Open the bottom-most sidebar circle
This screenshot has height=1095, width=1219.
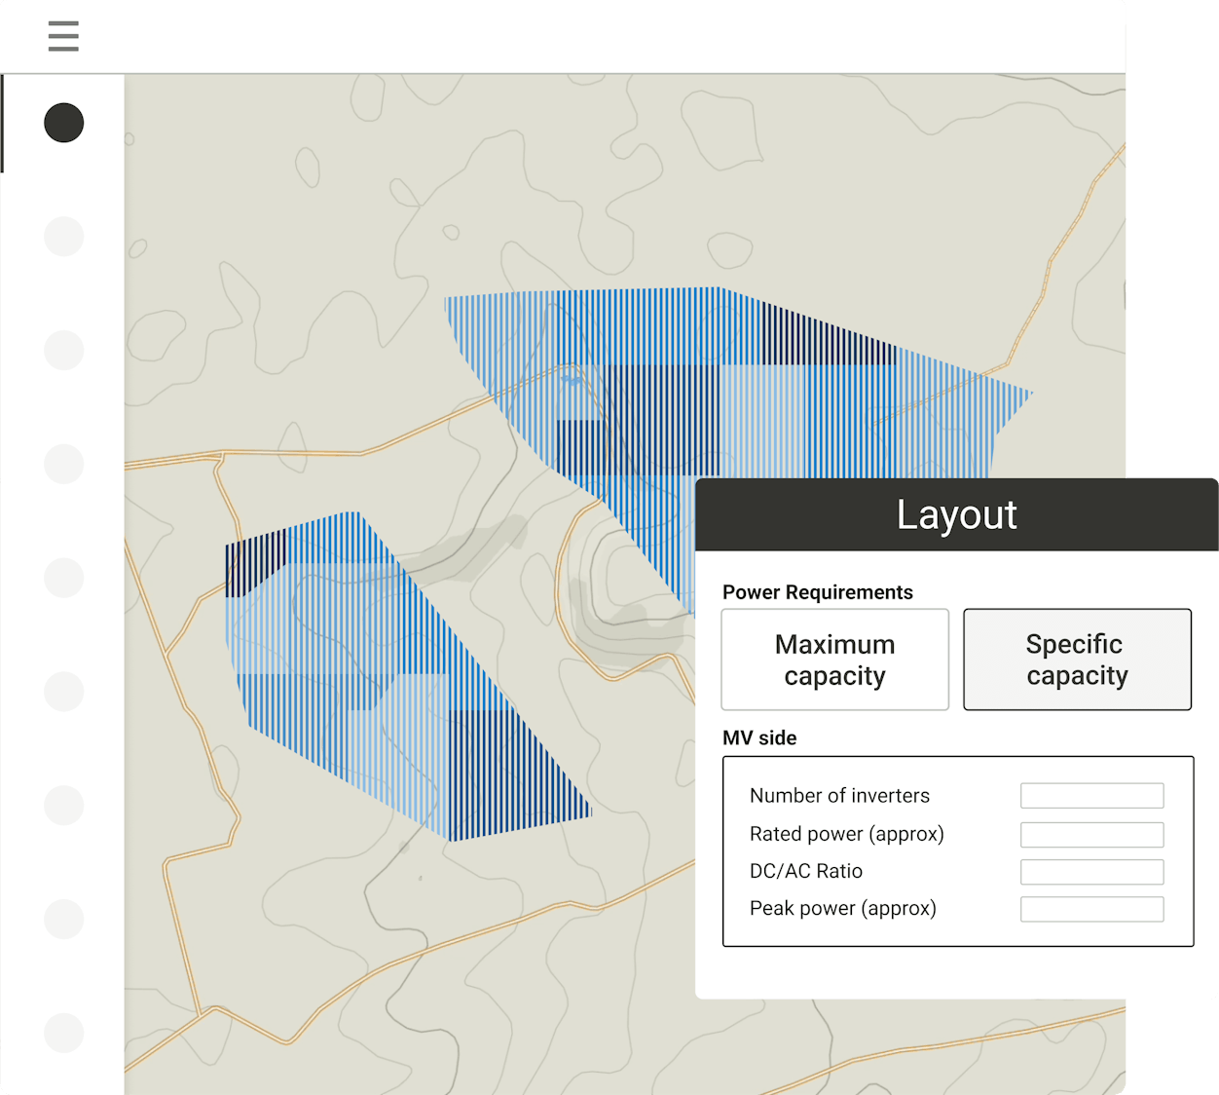coord(64,1033)
